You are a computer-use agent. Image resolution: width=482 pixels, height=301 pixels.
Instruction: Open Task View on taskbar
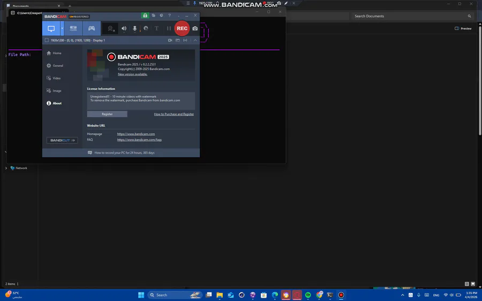[x=209, y=295]
